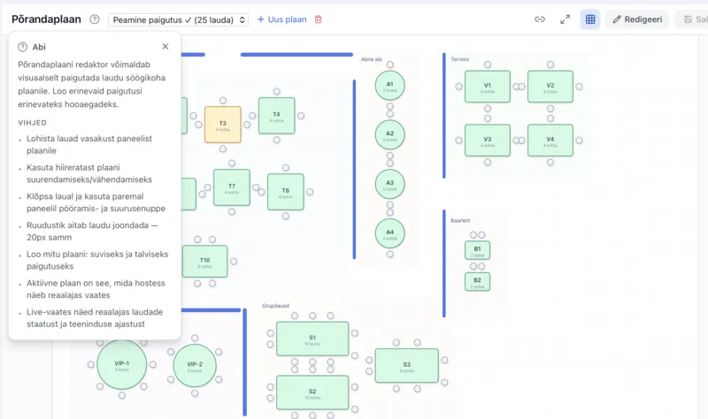Image resolution: width=708 pixels, height=419 pixels.
Task: Click table T8 on the plan
Action: click(285, 192)
